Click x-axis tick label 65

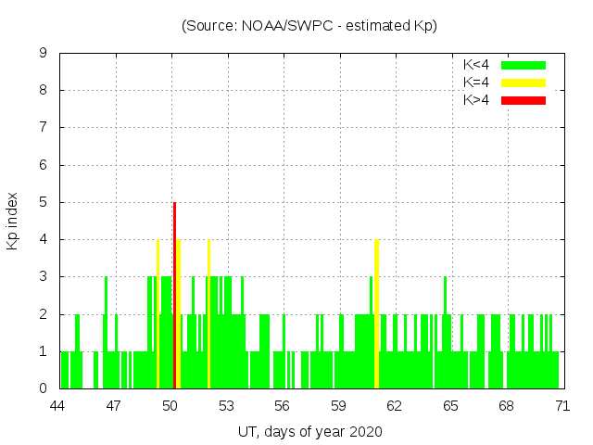[x=450, y=406]
